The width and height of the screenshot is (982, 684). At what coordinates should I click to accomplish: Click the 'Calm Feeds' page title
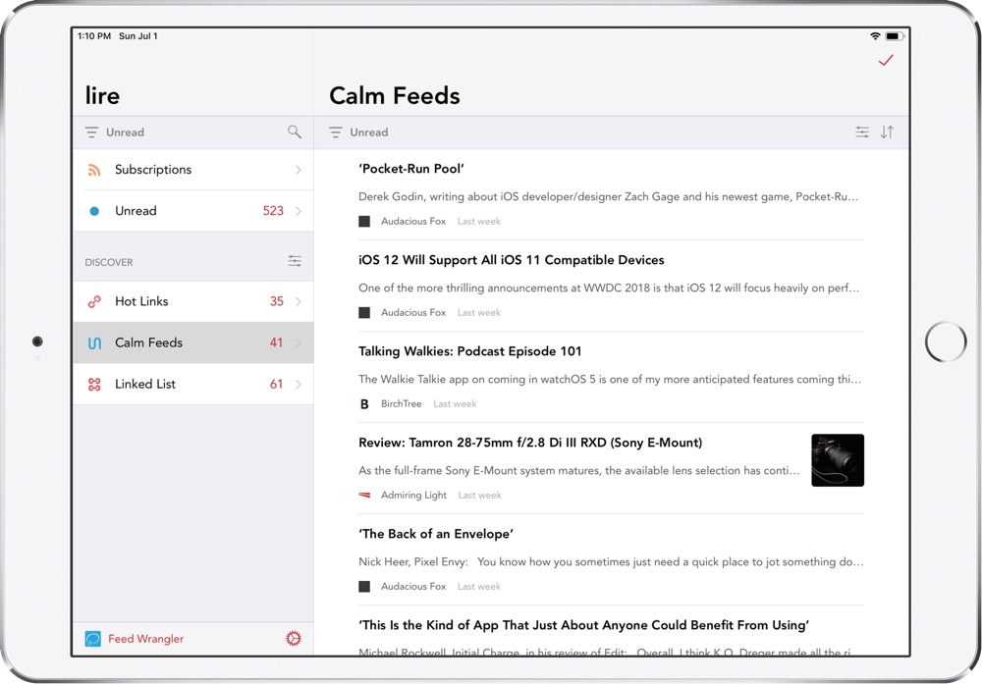point(395,96)
